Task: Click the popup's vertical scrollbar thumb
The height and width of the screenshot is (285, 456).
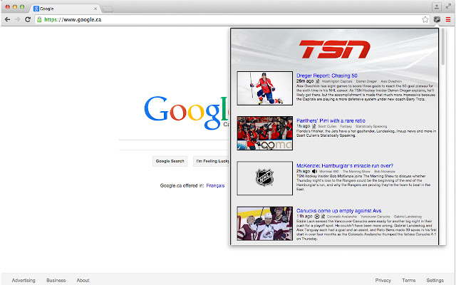Action: pos(443,46)
